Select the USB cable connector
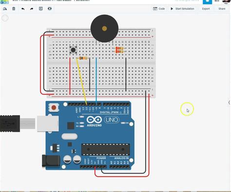The image size is (231, 192). pyautogui.click(x=10, y=123)
